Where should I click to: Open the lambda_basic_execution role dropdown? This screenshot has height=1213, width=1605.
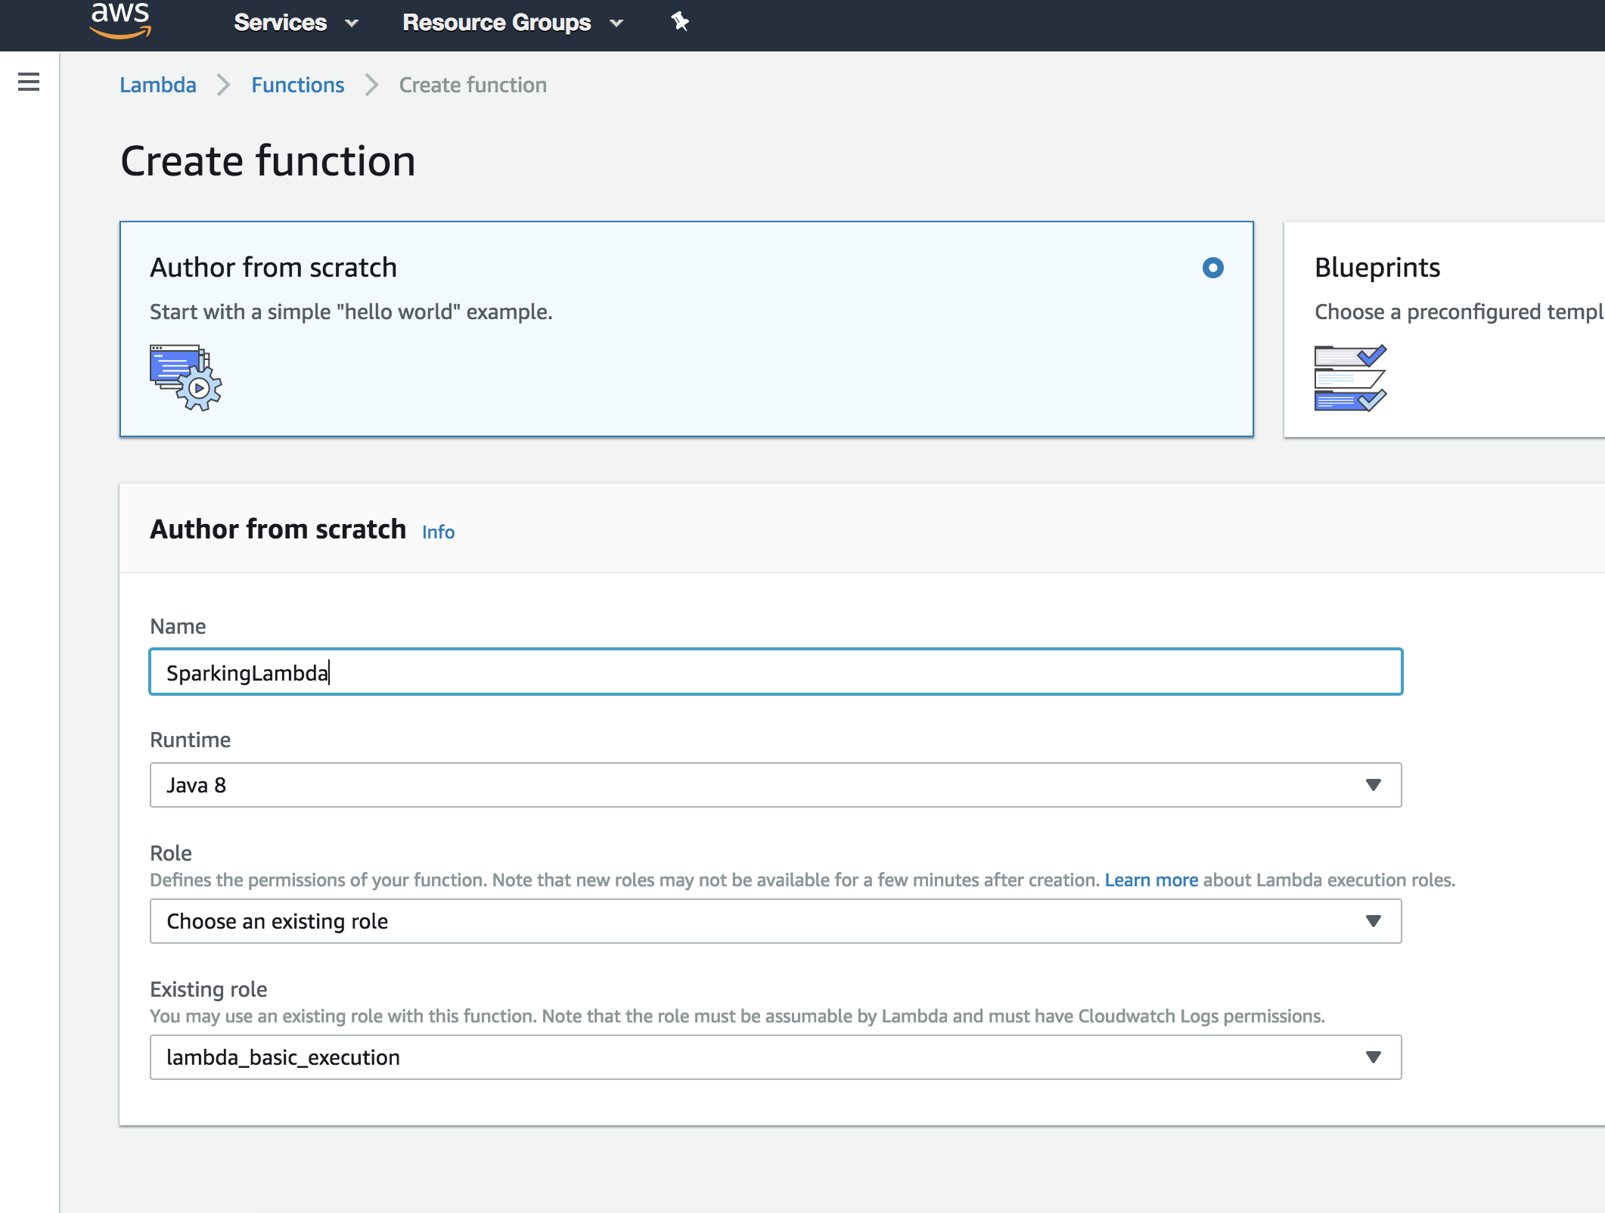[x=775, y=1057]
